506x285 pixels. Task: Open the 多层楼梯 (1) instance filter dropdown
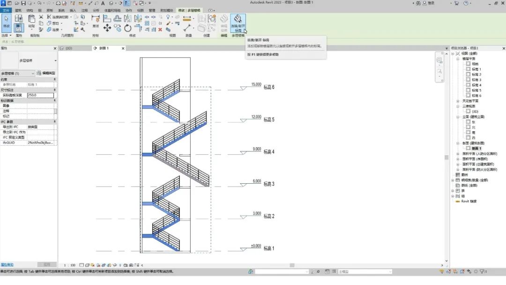click(x=32, y=73)
